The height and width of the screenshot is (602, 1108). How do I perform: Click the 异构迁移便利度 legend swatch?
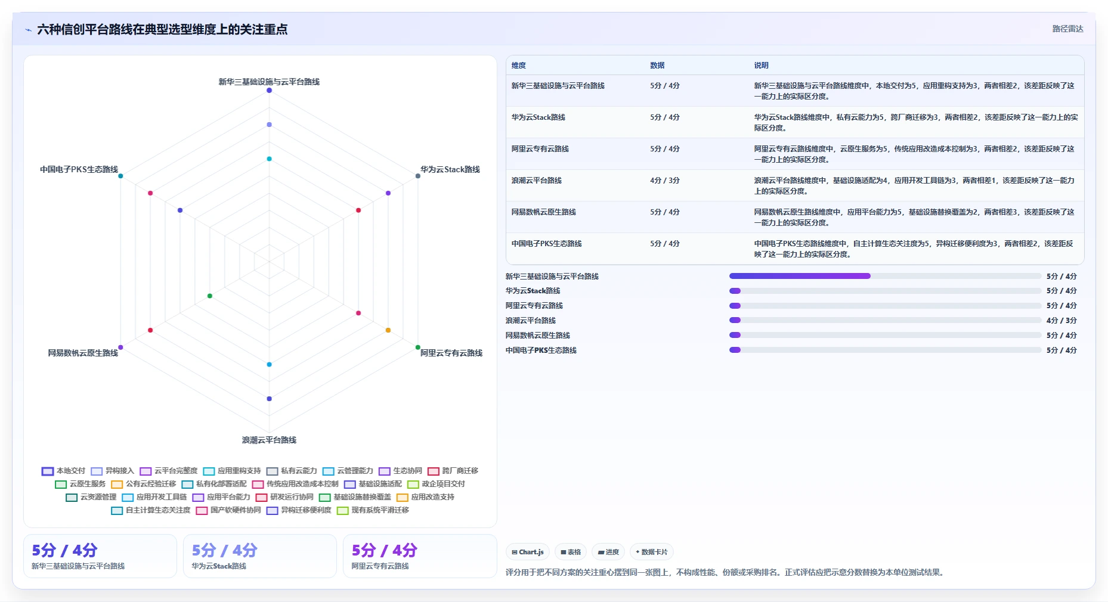click(x=272, y=510)
